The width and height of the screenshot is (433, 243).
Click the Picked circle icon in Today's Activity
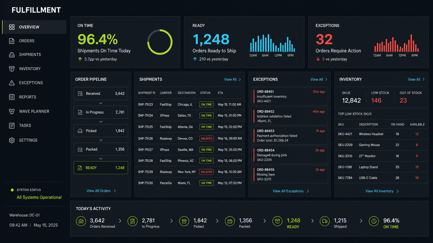(184, 221)
